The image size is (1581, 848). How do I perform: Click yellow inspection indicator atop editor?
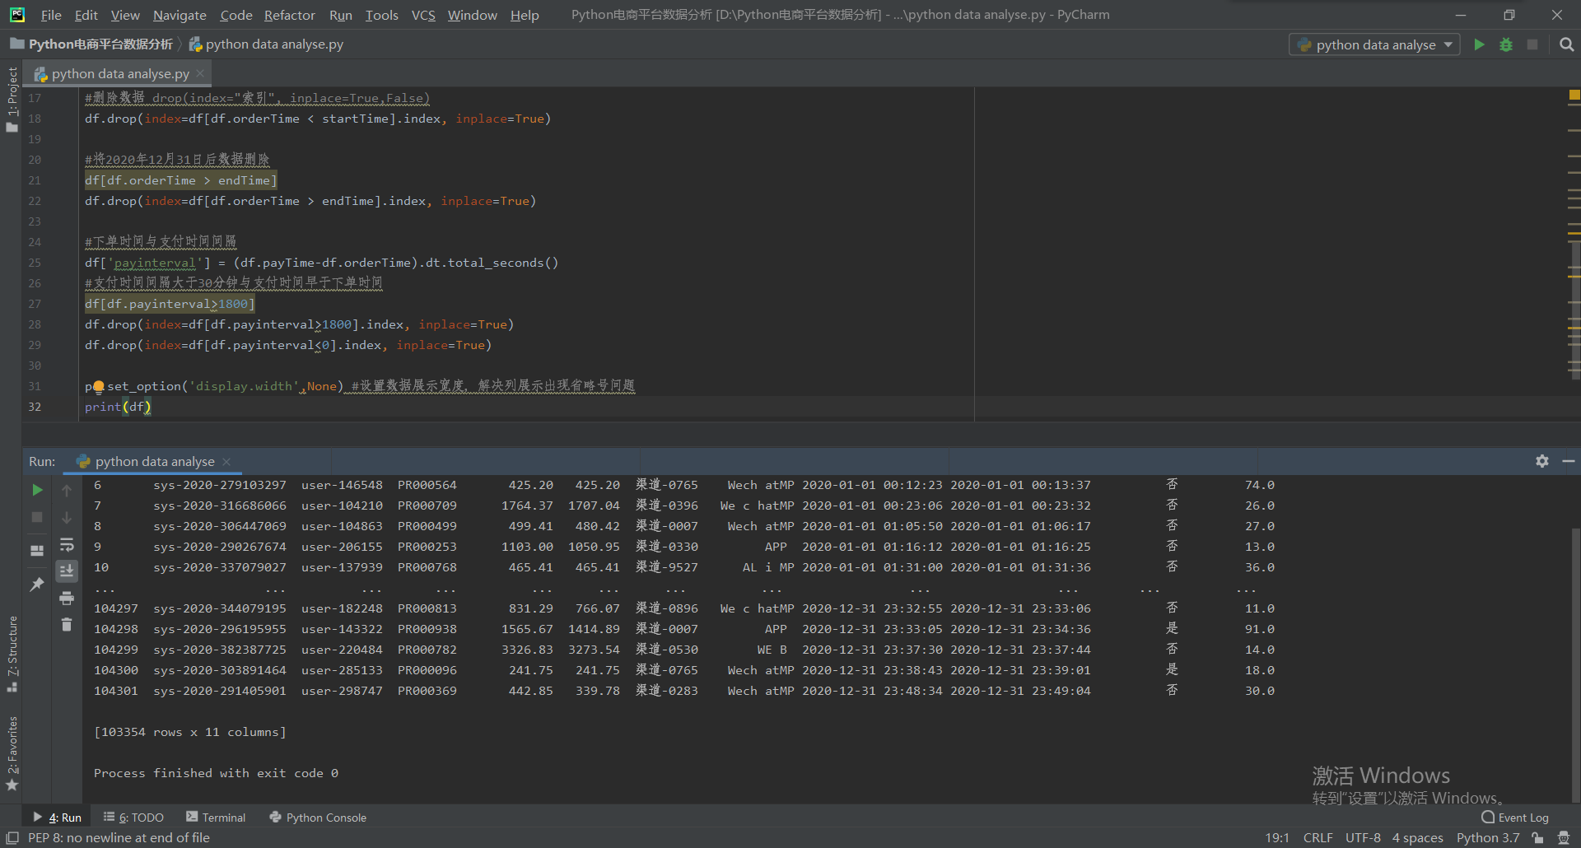click(x=1574, y=96)
